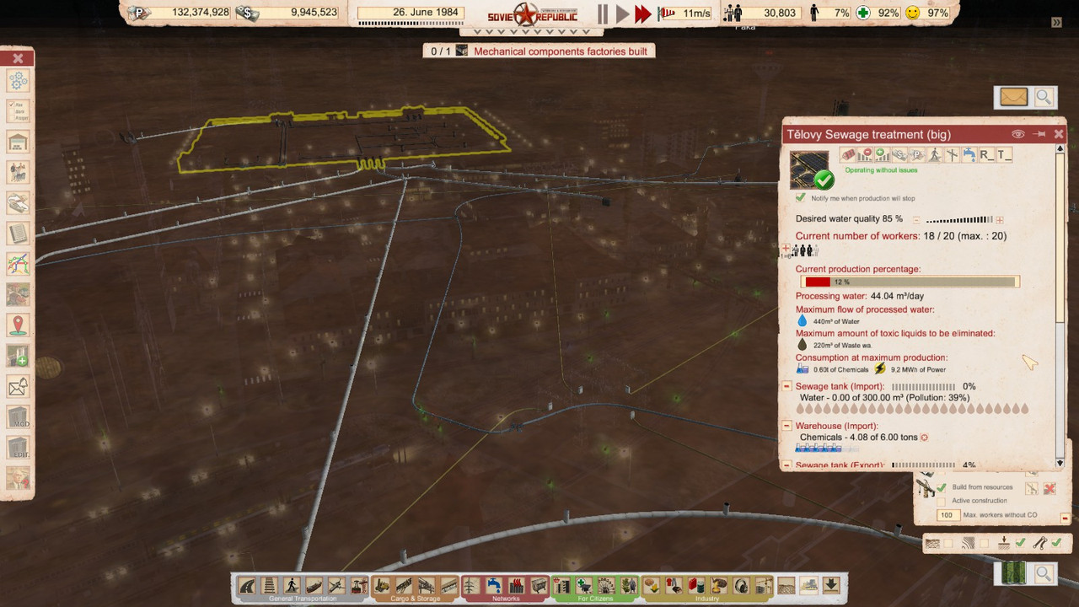Click the increase production priority icon
This screenshot has width=1079, height=607.
tap(882, 154)
